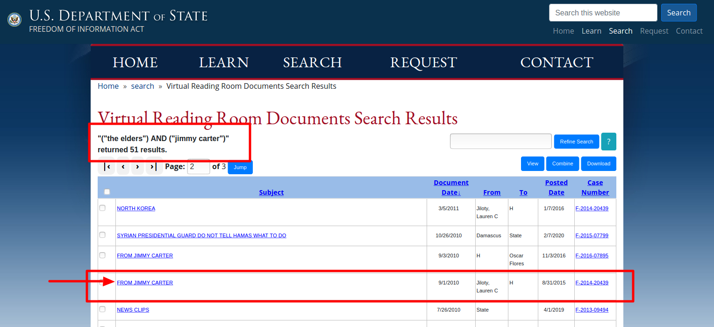Tick the select-all checkbox in table header
Viewport: 714px width, 327px height.
point(107,192)
